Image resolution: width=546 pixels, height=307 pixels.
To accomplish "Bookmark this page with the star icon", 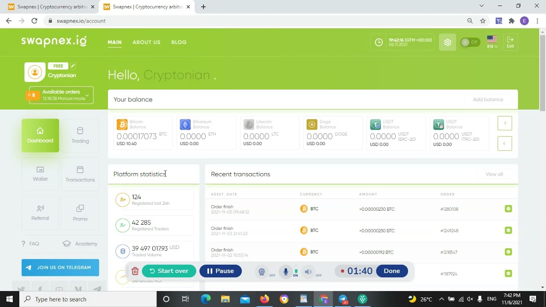I will click(483, 21).
